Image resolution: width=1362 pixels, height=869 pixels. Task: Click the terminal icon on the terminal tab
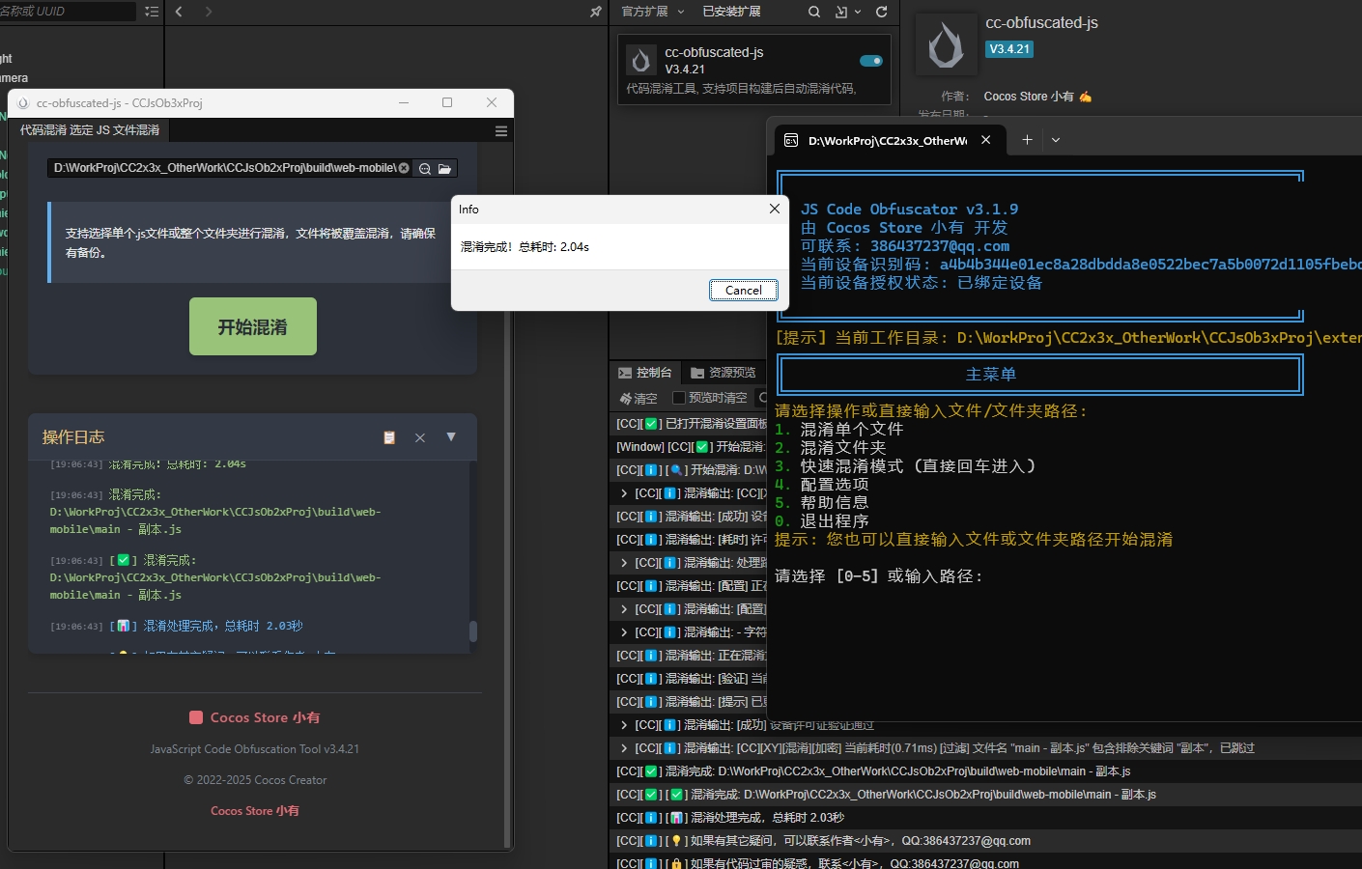[x=790, y=140]
